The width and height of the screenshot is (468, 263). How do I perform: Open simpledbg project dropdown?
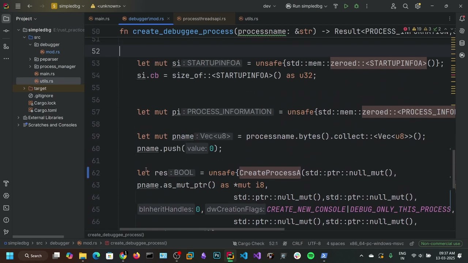pyautogui.click(x=68, y=6)
